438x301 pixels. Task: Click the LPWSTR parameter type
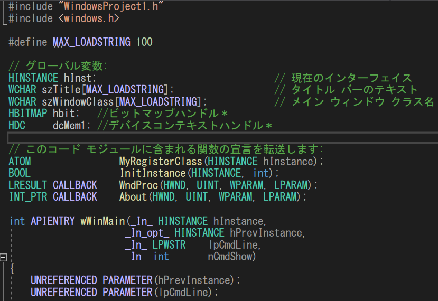pos(169,245)
